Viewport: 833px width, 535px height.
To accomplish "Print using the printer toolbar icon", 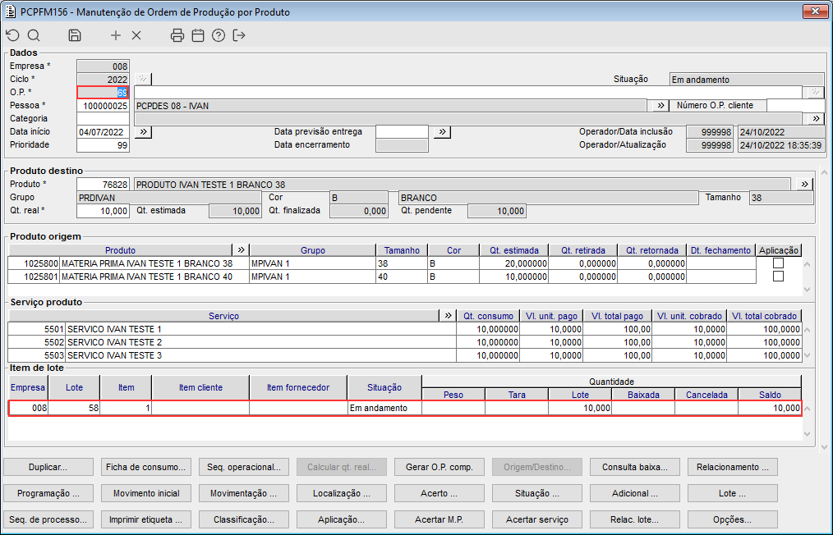I will coord(177,35).
